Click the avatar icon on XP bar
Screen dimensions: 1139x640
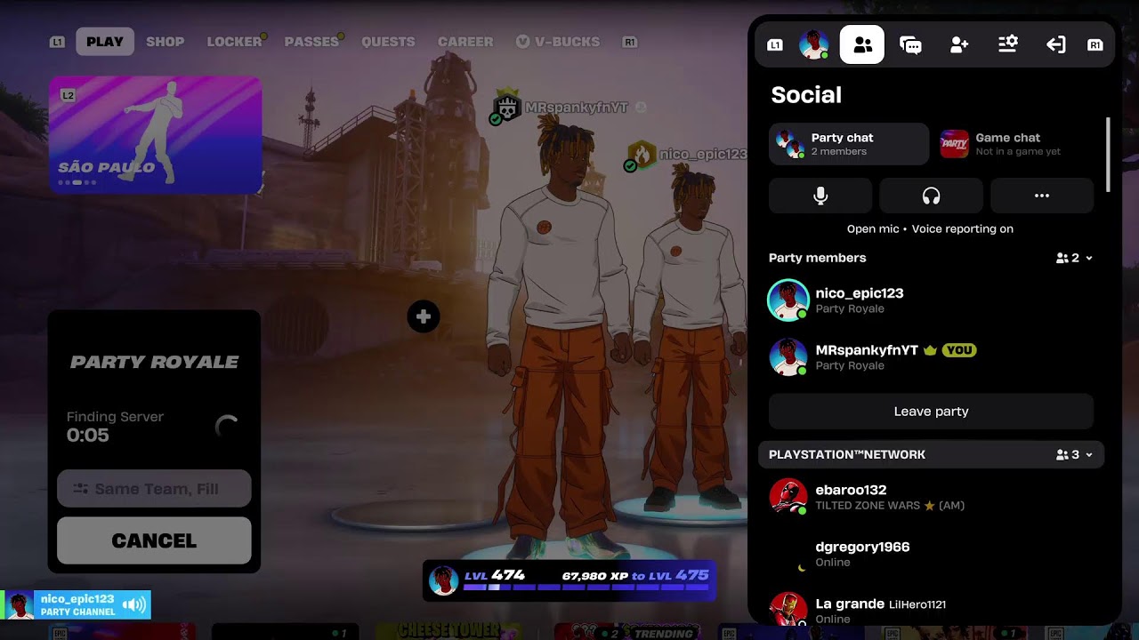[x=443, y=581]
